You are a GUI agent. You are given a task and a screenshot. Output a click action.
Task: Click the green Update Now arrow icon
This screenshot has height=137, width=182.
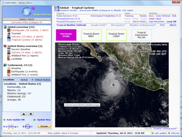[34, 120]
